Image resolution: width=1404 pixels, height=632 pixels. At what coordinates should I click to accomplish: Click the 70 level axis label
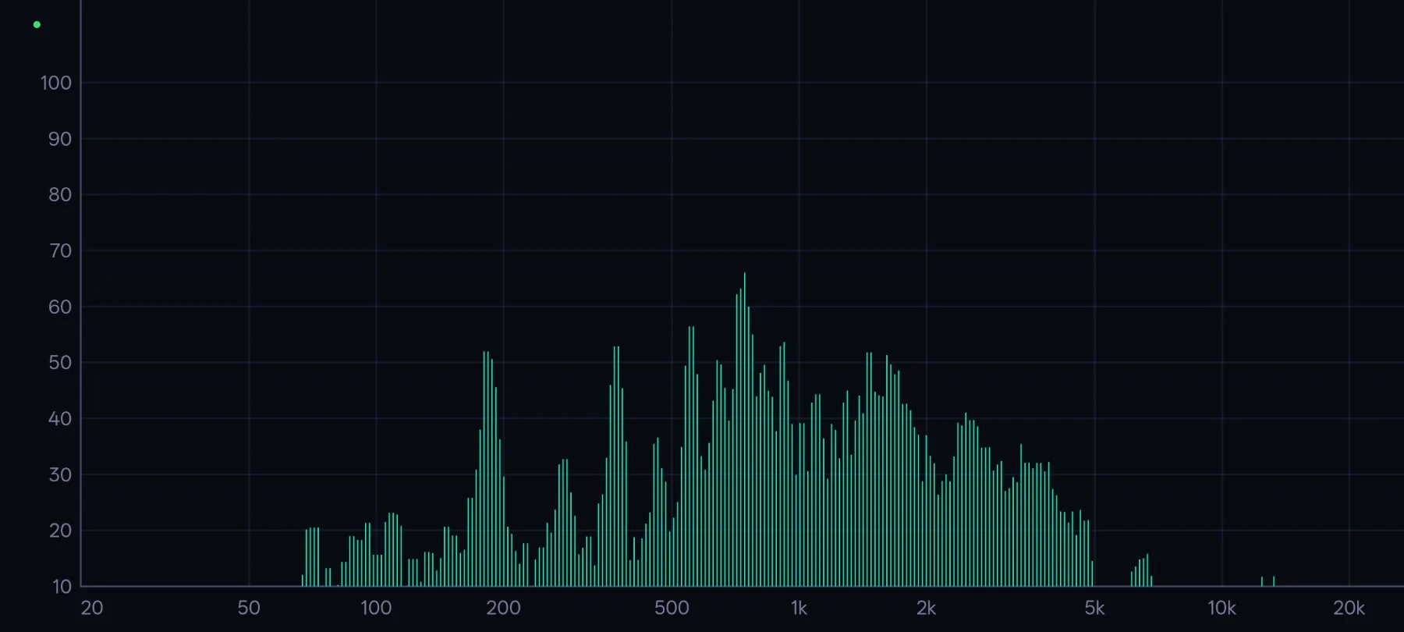point(60,251)
